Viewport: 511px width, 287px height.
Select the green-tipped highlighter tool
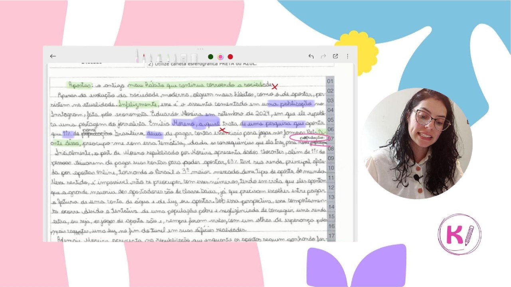pos(159,57)
